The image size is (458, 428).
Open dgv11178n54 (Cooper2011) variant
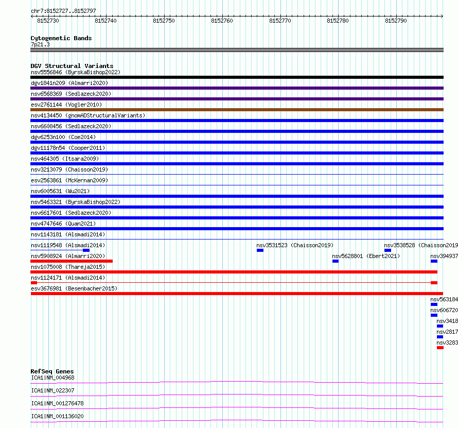pos(68,148)
